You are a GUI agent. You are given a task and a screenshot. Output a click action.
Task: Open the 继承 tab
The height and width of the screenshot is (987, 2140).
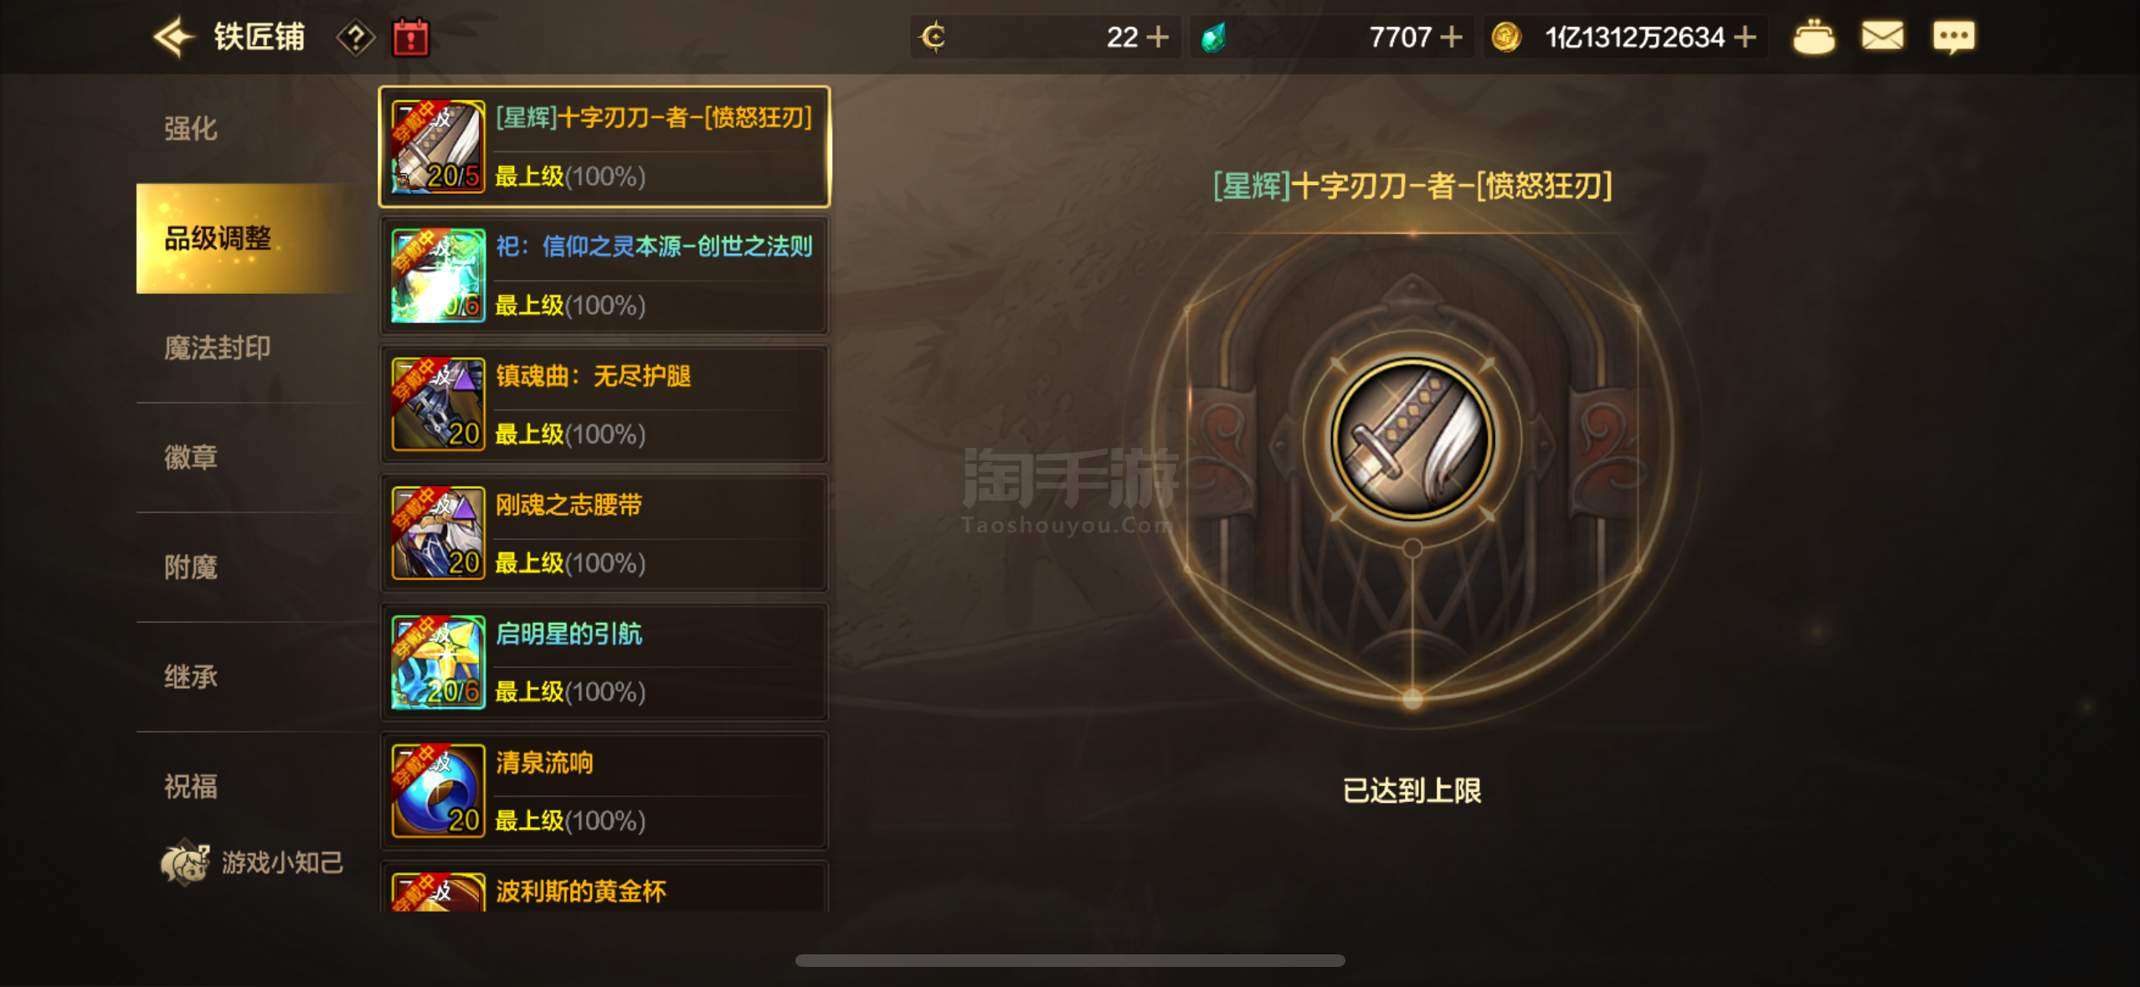tap(191, 677)
